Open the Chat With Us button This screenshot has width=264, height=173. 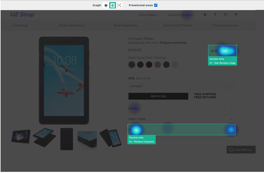click(x=241, y=150)
